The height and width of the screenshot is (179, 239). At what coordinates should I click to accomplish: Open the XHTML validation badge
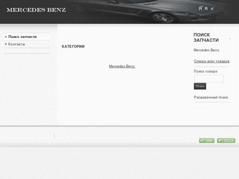coord(226,141)
